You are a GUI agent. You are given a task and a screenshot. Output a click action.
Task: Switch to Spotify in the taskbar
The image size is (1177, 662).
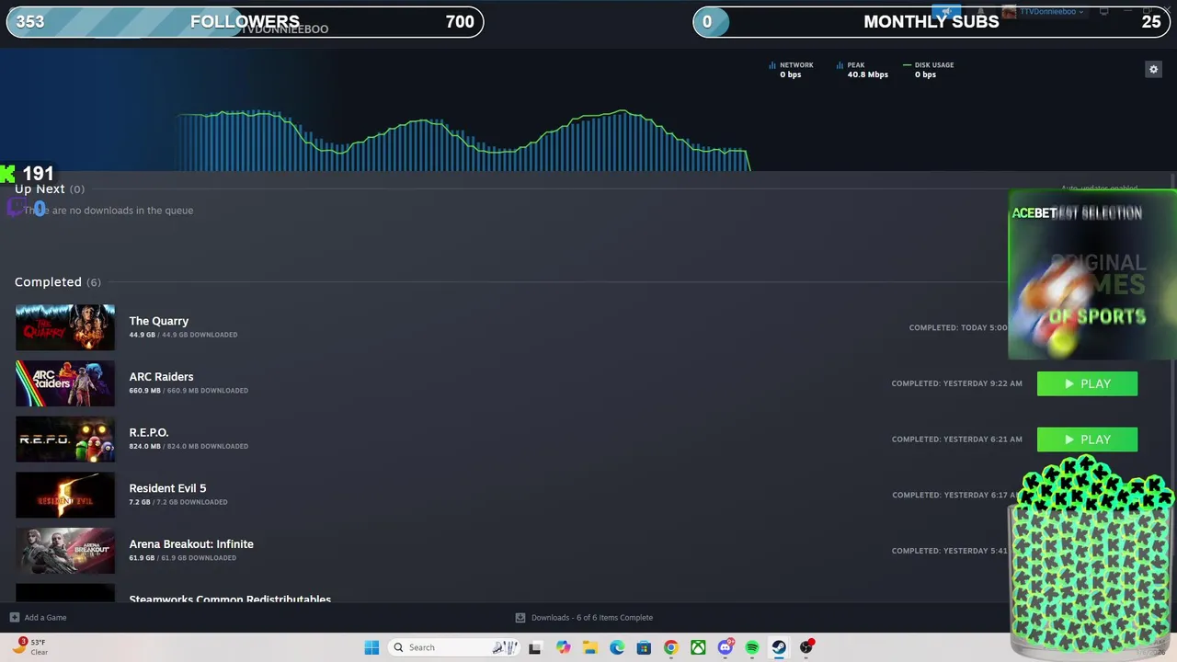pos(752,647)
